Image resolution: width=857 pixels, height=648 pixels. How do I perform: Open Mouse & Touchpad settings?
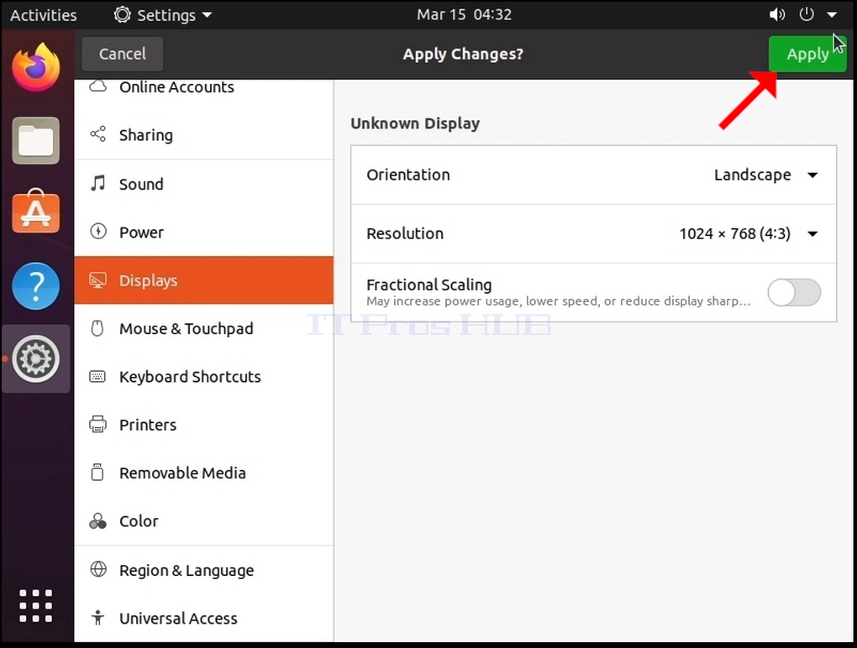pyautogui.click(x=204, y=329)
